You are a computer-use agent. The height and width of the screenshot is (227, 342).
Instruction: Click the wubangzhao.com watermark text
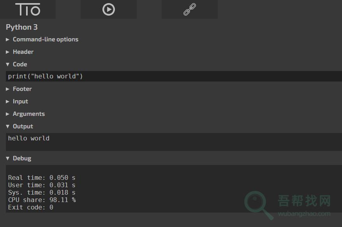pos(304,214)
